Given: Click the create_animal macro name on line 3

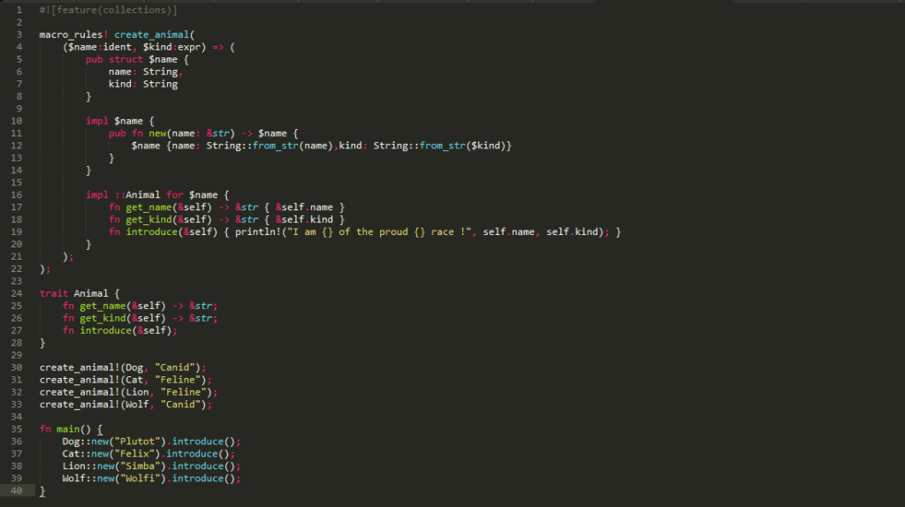Looking at the screenshot, I should pyautogui.click(x=151, y=34).
